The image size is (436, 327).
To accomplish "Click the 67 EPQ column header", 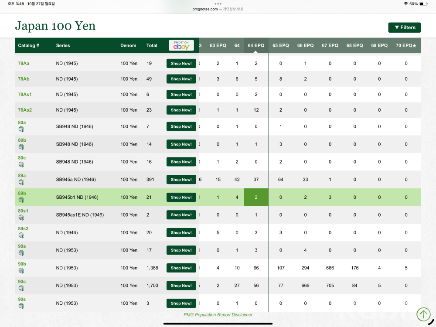I will [x=330, y=45].
